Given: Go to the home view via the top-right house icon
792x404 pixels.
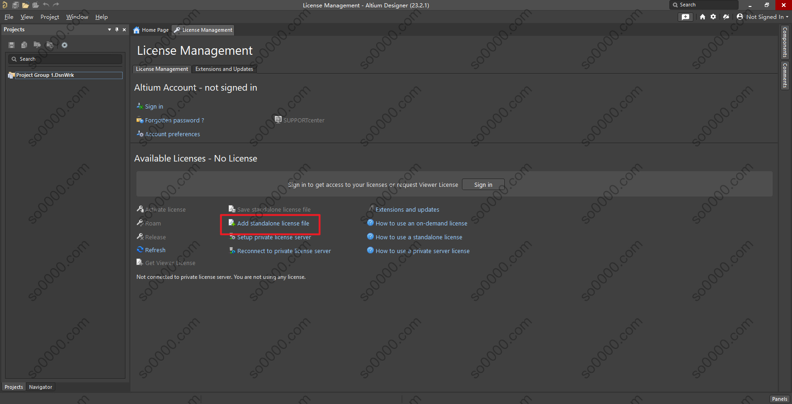Looking at the screenshot, I should 702,17.
